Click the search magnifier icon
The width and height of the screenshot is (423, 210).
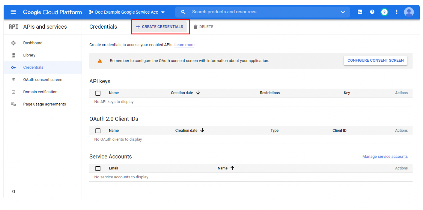tap(183, 12)
